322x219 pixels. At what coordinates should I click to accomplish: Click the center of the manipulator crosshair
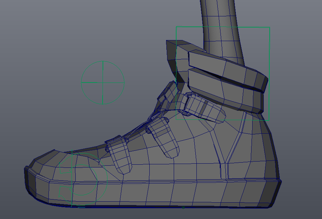tap(102, 83)
